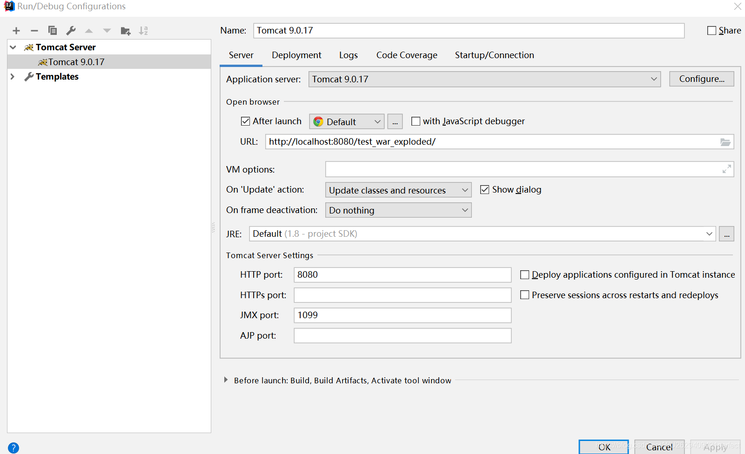The width and height of the screenshot is (745, 454).
Task: Select Tomcat 9.0.17 in the tree
Action: [109, 62]
